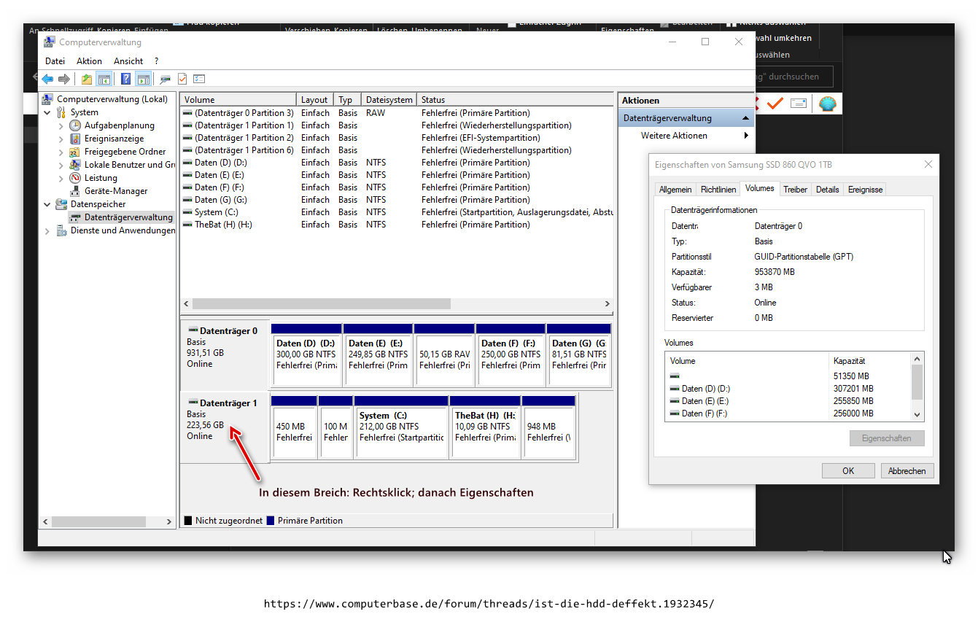The height and width of the screenshot is (633, 978).
Task: Click the Up one level folder icon
Action: point(87,79)
